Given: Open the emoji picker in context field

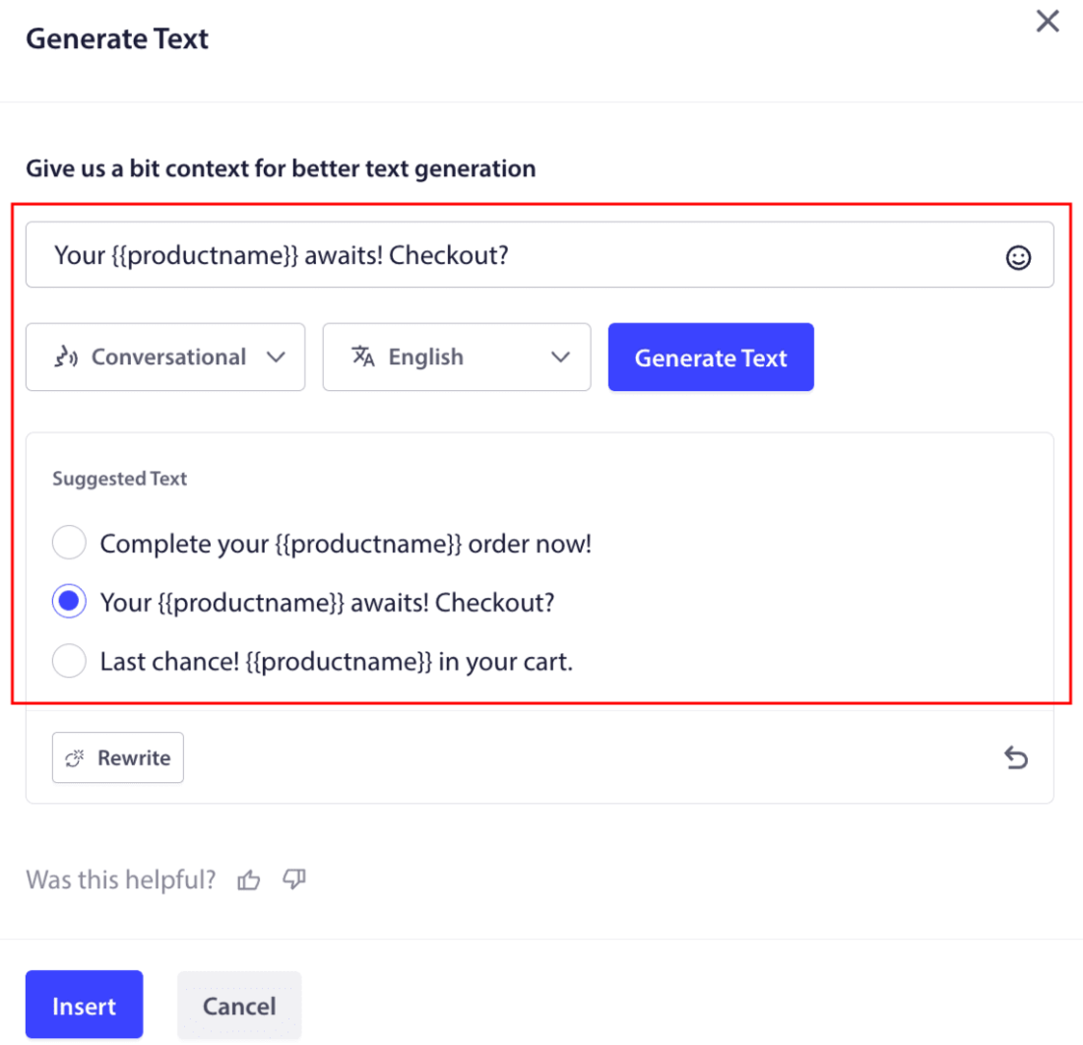Looking at the screenshot, I should [x=1018, y=258].
